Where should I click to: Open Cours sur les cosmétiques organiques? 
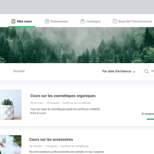point(63,96)
